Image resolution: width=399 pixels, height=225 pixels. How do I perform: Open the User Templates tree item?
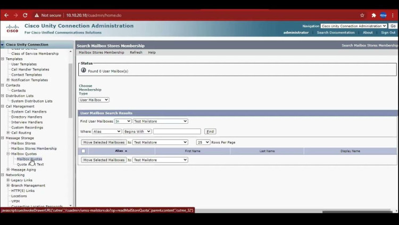pos(24,65)
